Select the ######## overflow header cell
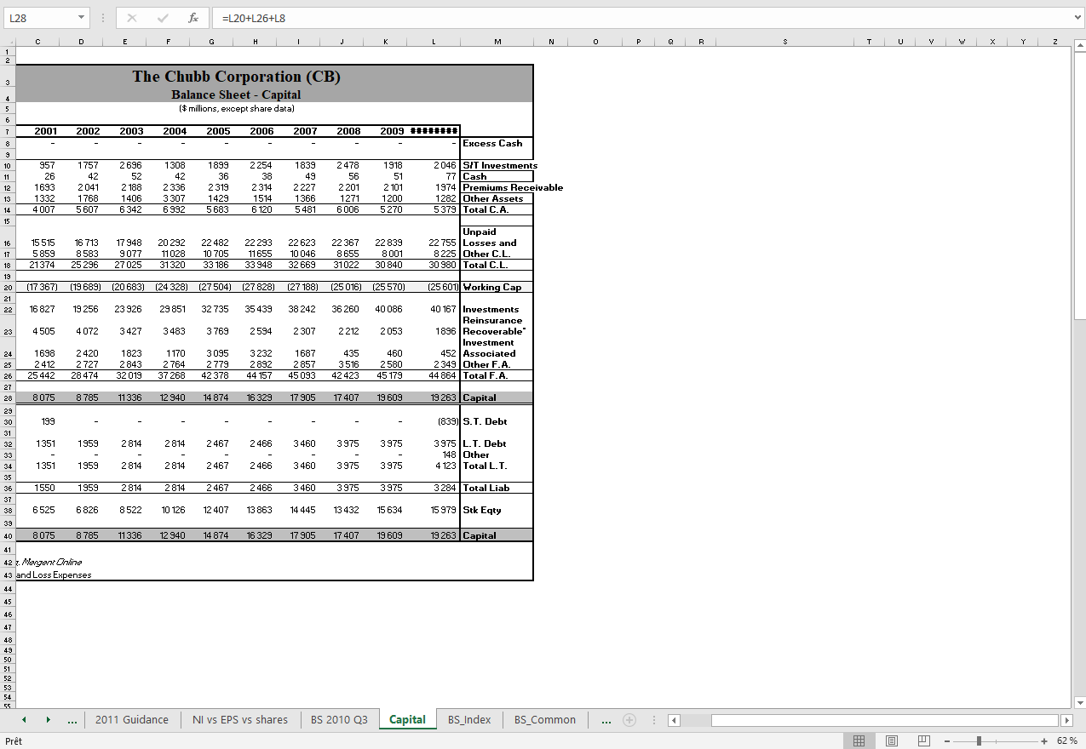1086x749 pixels. [x=434, y=131]
